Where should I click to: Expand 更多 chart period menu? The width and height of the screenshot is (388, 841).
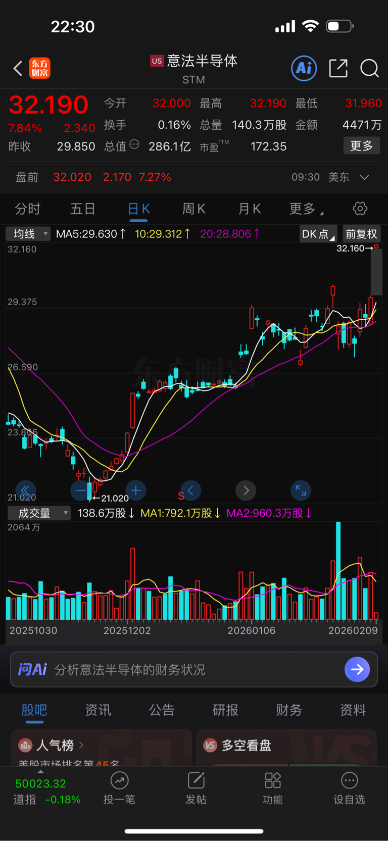306,209
